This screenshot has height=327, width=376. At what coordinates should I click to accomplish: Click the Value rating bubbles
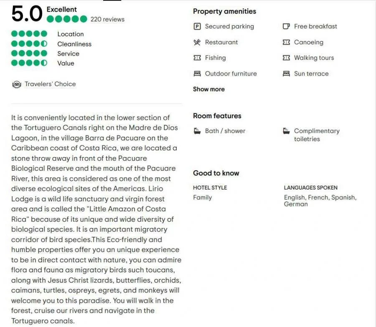[29, 63]
